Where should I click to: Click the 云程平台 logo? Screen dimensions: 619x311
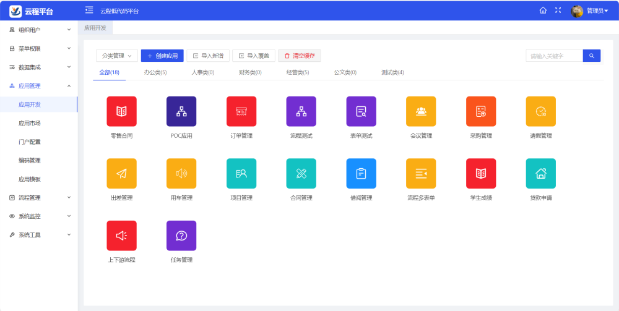(31, 11)
